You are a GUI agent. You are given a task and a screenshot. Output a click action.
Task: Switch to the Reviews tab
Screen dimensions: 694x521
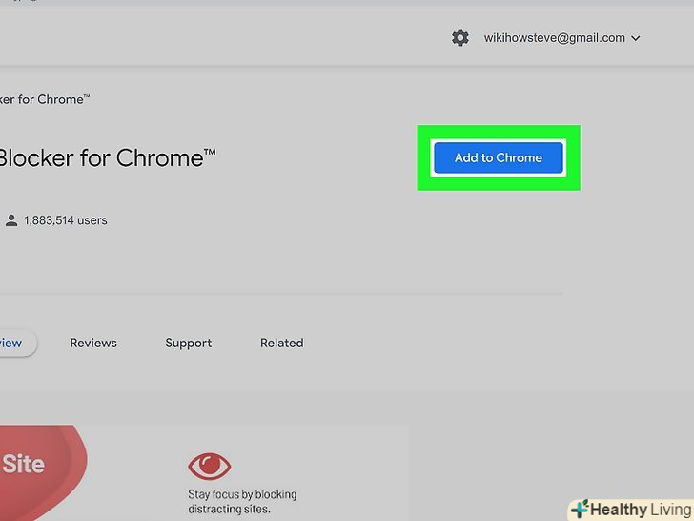[93, 343]
